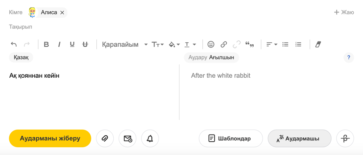This screenshot has width=363, height=155.
Task: Click the undo arrow icon
Action: pos(14,44)
